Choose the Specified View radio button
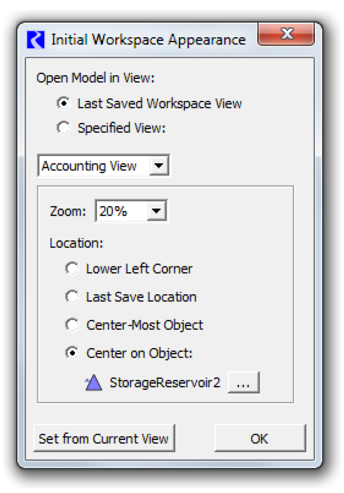Screen dimensions: 344x493 click(x=64, y=128)
